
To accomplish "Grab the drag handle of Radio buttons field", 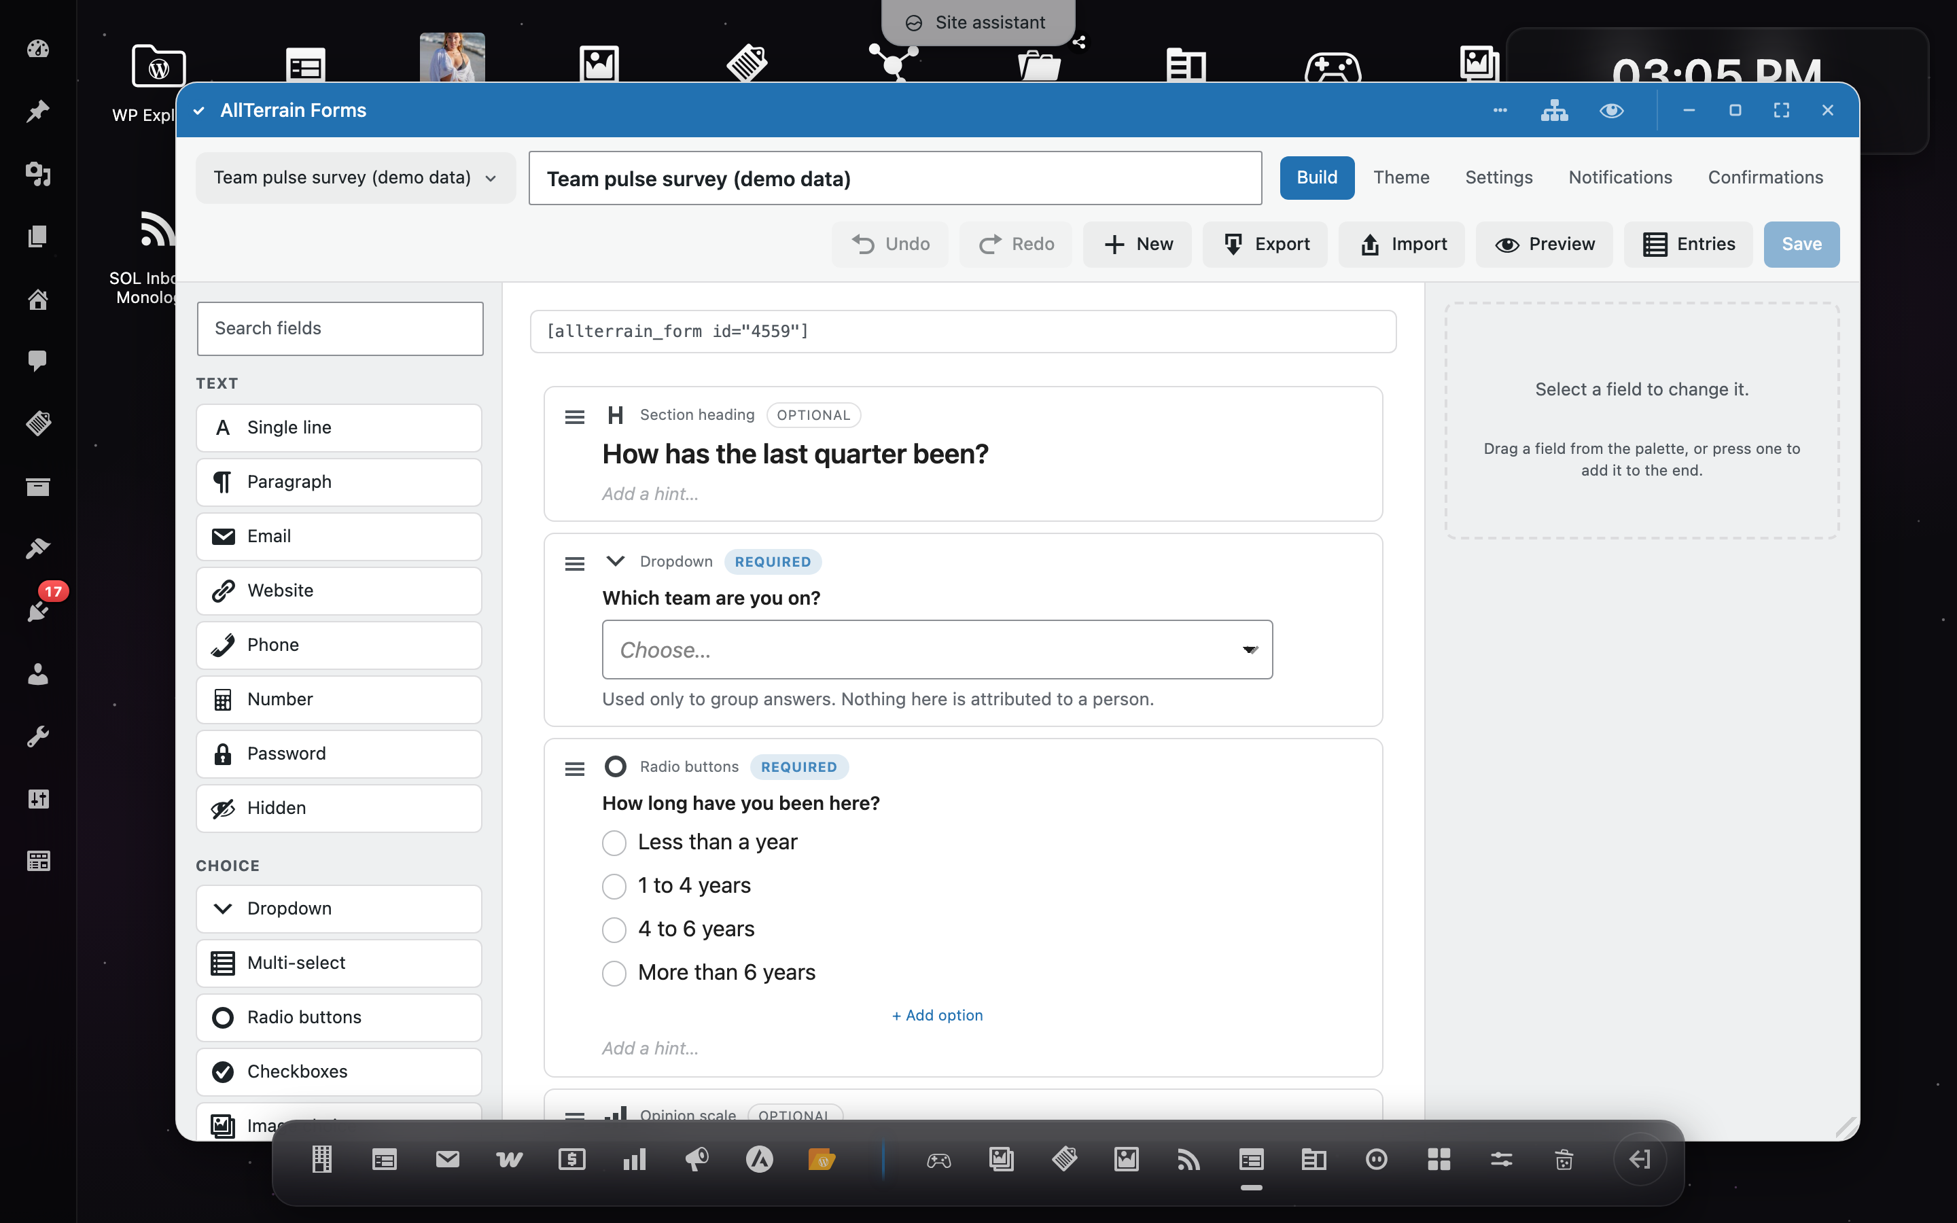I will (x=574, y=768).
